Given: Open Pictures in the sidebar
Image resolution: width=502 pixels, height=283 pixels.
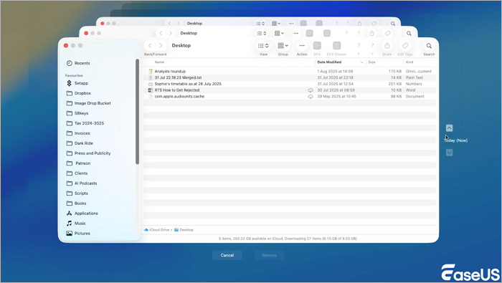Looking at the screenshot, I should pos(78,234).
